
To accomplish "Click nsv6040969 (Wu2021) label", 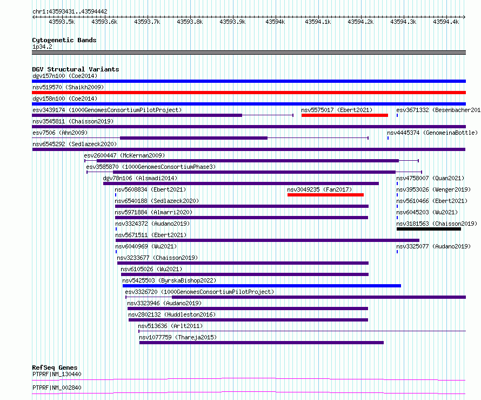I will click(x=146, y=246).
